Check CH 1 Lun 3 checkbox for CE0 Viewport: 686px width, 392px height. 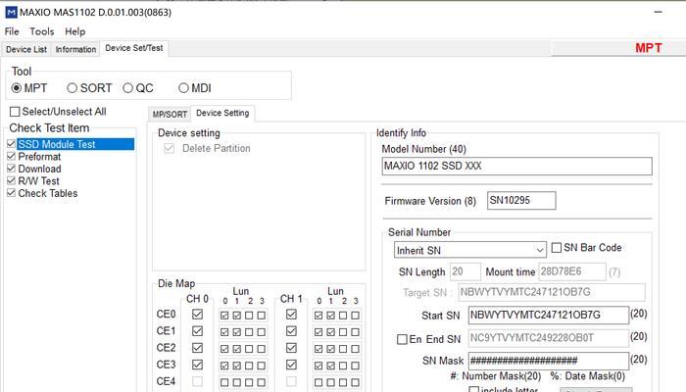pos(355,316)
